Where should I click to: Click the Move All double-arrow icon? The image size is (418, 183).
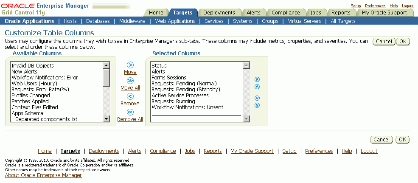(130, 81)
